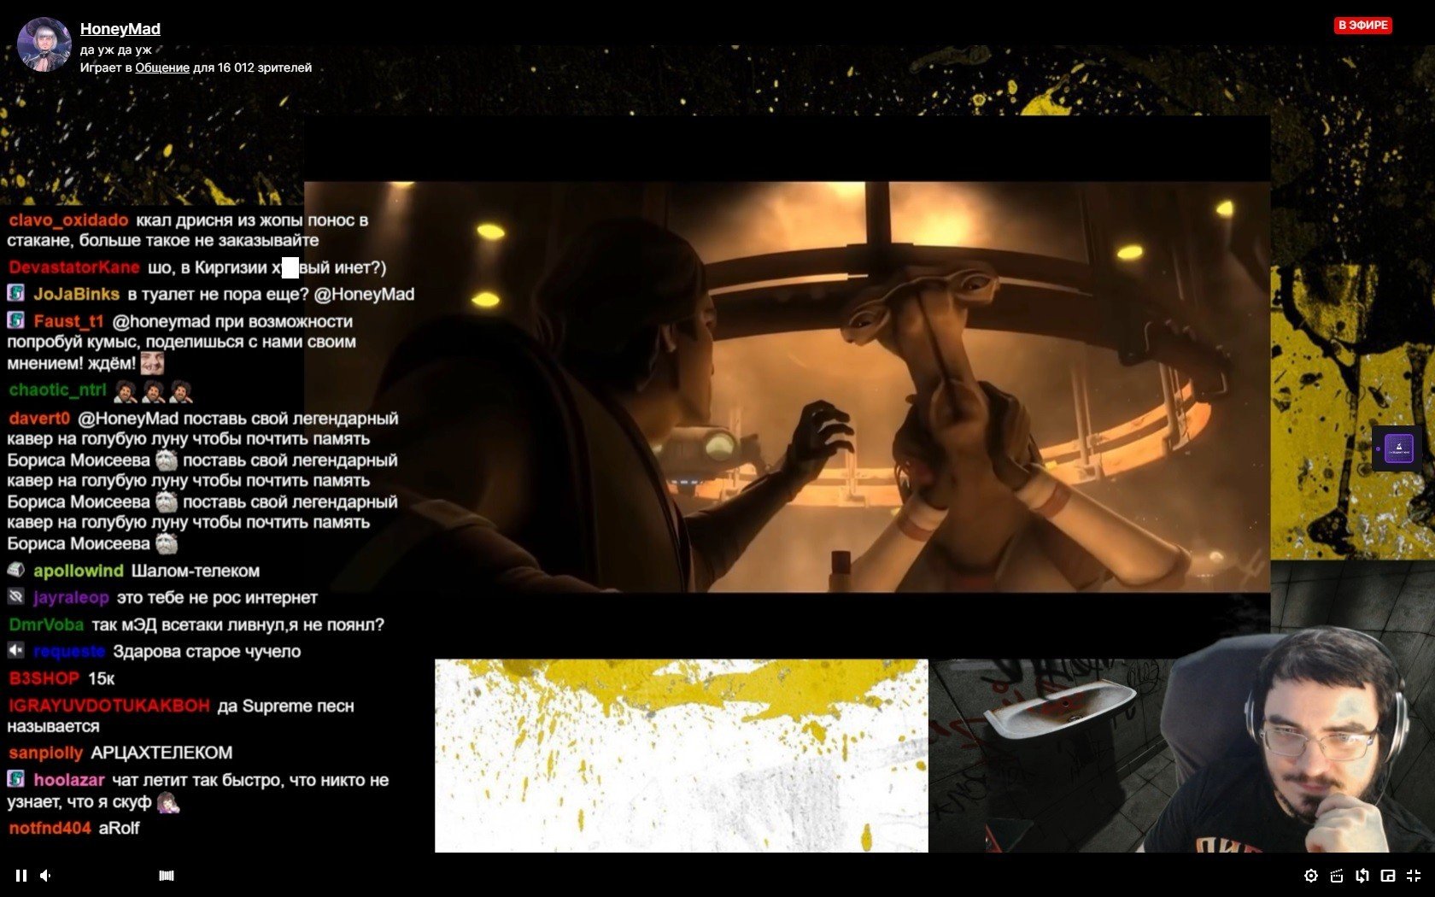
Task: Open the HoneyMad channel name link
Action: pos(120,28)
